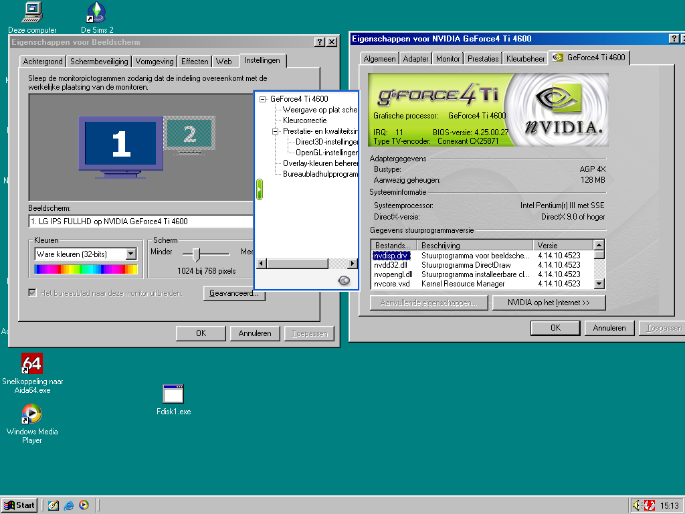The image size is (685, 514).
Task: Collapse the GeForce4 Ti 4600 tree node
Action: pos(262,99)
